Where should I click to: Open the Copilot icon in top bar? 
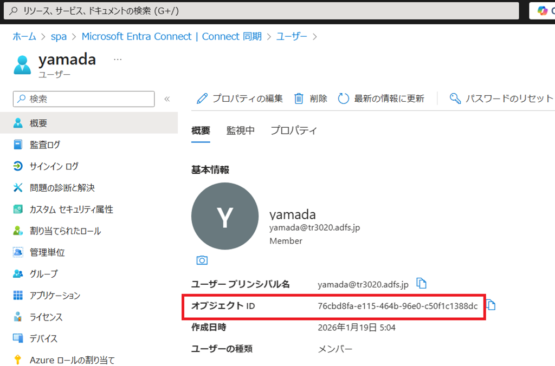pyautogui.click(x=543, y=10)
